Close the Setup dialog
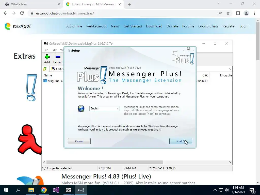Viewport: 260px width, 195px height. pyautogui.click(x=188, y=49)
